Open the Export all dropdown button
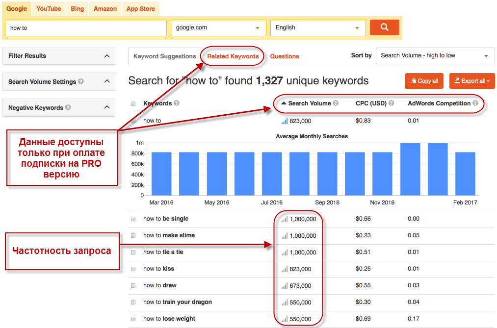 click(x=472, y=81)
